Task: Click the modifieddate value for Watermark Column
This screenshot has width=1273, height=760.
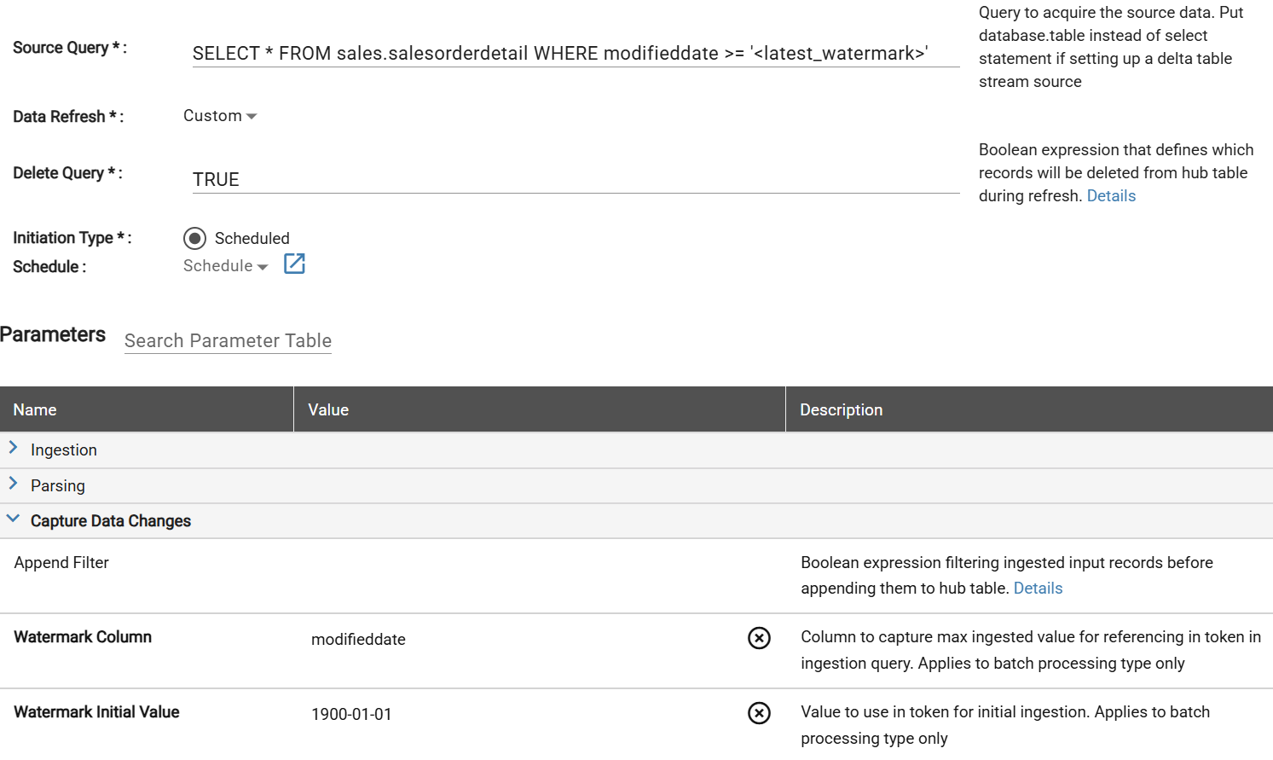Action: [358, 638]
